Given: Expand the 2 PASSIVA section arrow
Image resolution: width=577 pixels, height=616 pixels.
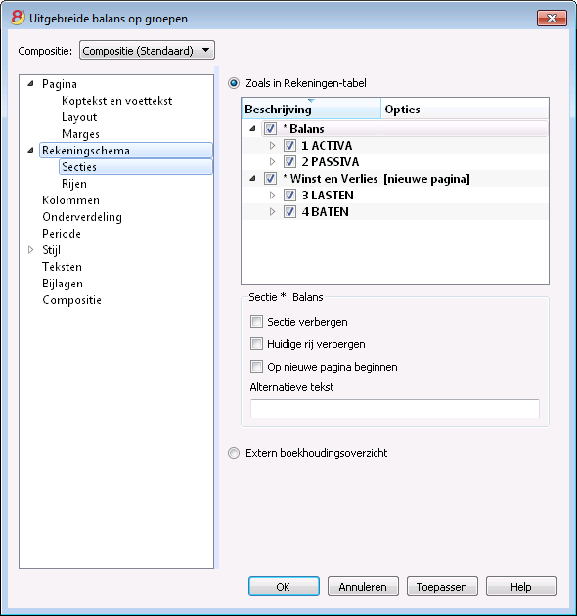Looking at the screenshot, I should [272, 162].
